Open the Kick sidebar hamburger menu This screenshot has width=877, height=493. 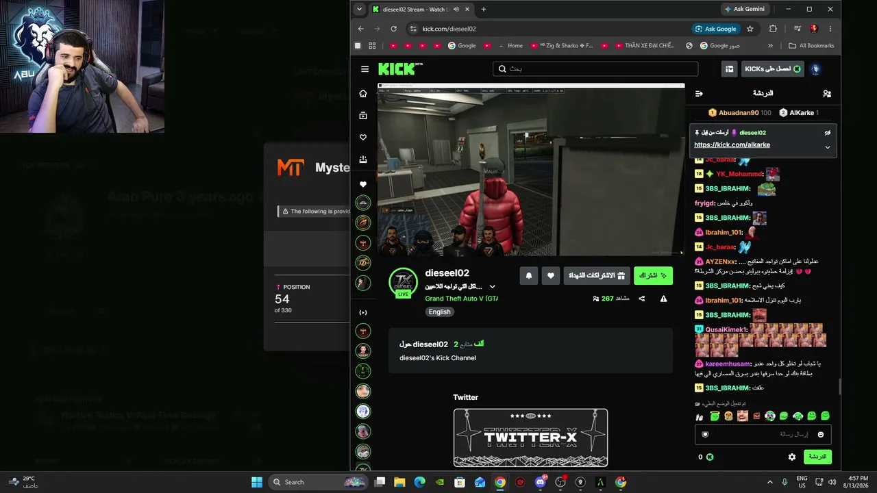[365, 69]
